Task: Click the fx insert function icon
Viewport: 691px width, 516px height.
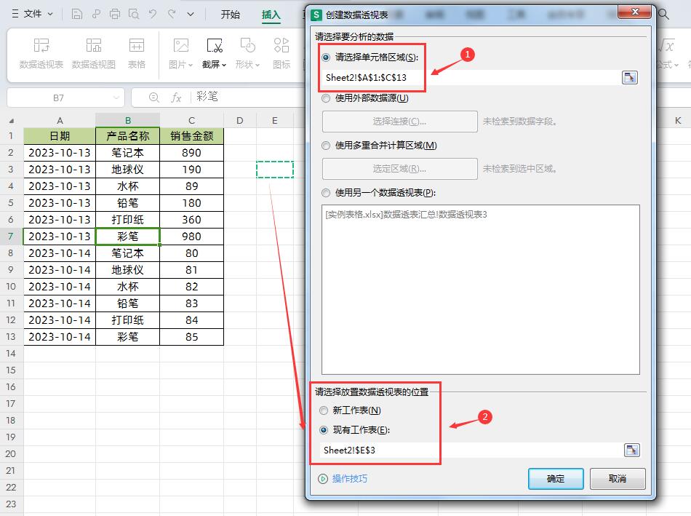Action: tap(176, 97)
